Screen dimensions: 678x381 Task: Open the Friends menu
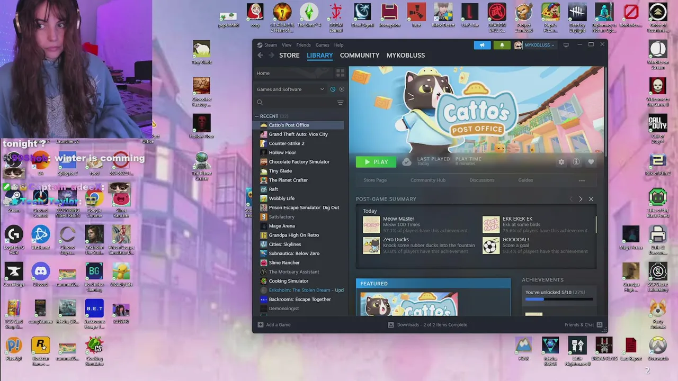click(x=304, y=45)
